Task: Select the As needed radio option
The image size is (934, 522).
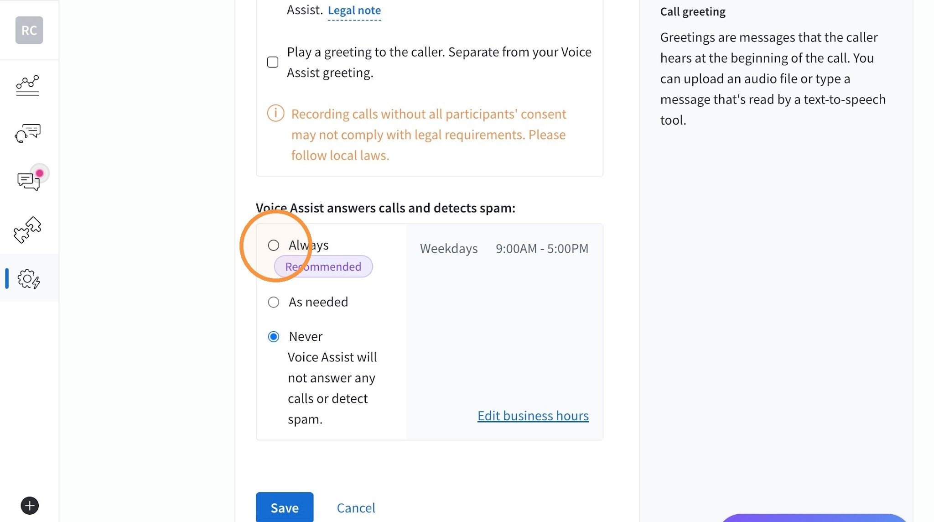Action: point(274,302)
